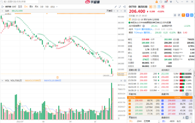Screen dimensions: 195x123
Task: Click the orange lock icon in title bar
Action: click(157, 2)
